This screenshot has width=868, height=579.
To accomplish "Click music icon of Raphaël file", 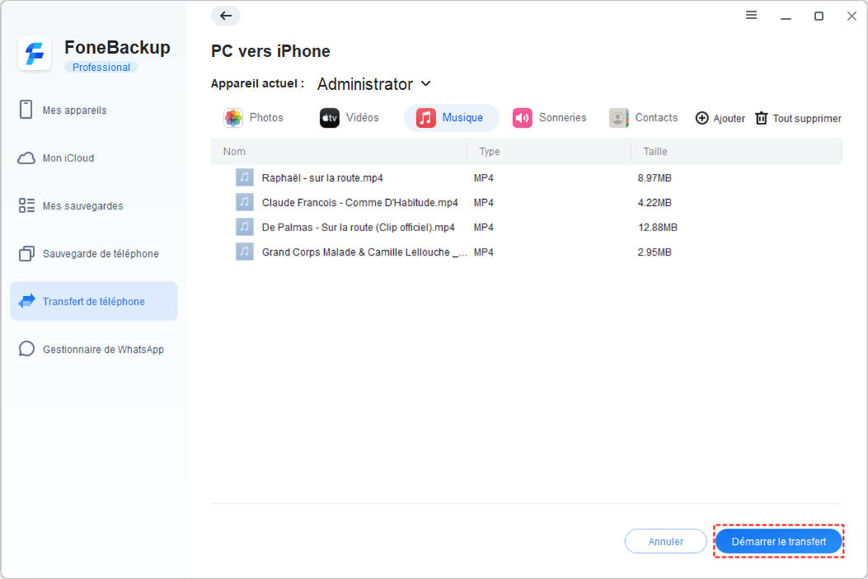I will pyautogui.click(x=245, y=177).
